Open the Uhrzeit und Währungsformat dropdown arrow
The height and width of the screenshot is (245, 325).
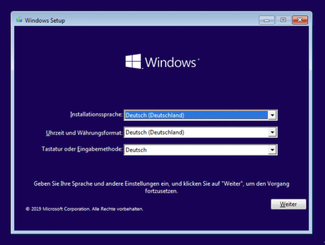click(272, 132)
